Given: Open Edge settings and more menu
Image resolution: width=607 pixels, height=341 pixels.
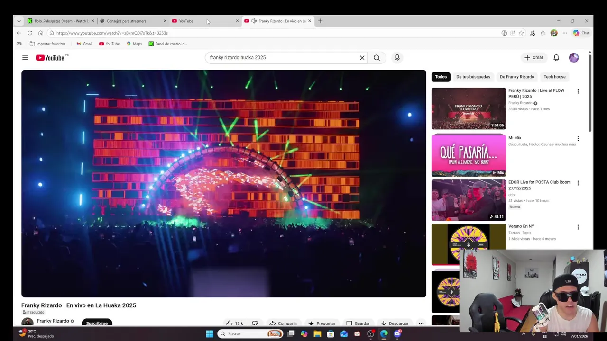Looking at the screenshot, I should pyautogui.click(x=565, y=33).
